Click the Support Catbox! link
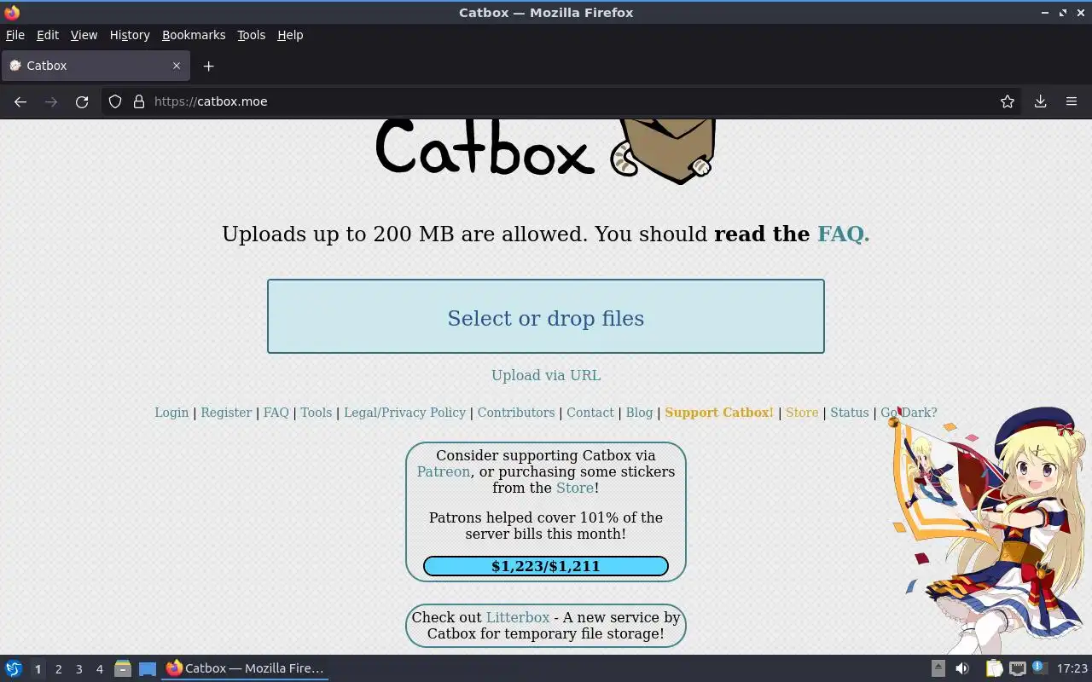 [x=719, y=413]
